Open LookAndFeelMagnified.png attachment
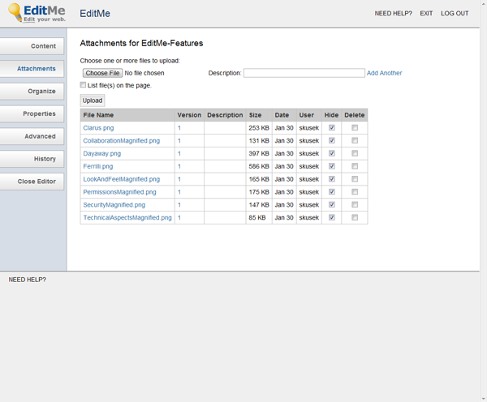Image resolution: width=487 pixels, height=402 pixels. [x=122, y=179]
